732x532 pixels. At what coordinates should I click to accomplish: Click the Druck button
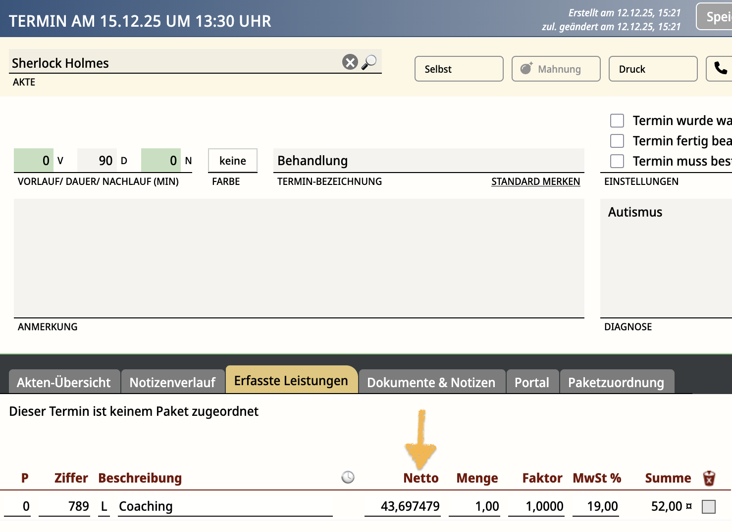pos(652,69)
